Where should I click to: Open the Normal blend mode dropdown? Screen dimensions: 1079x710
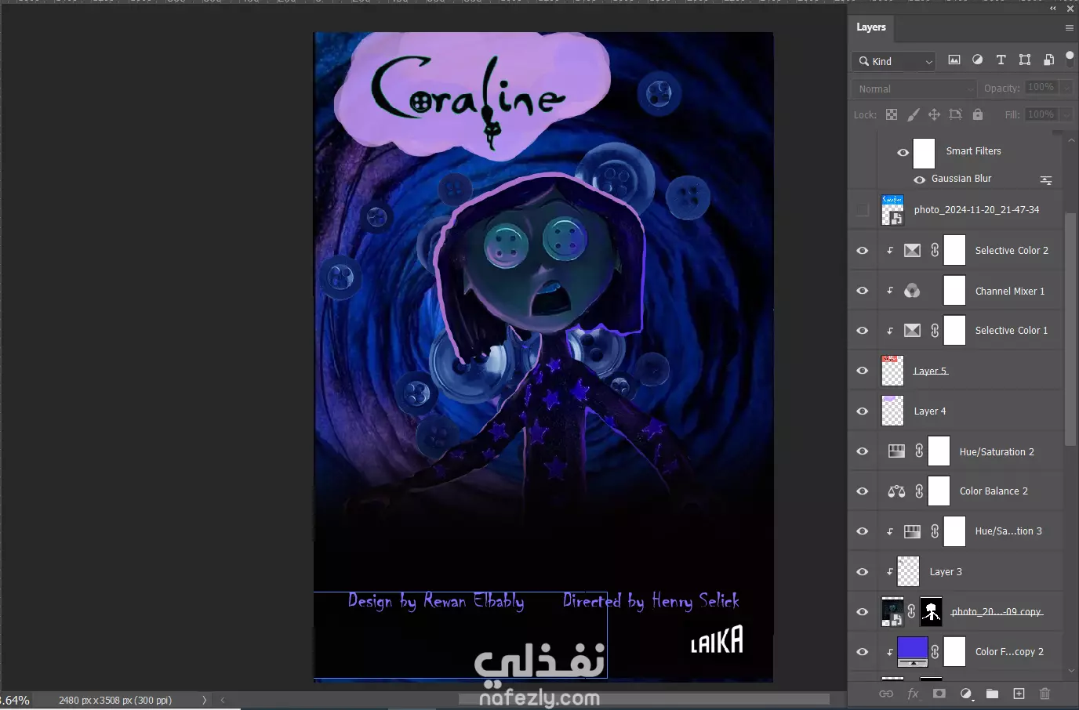[x=914, y=89]
